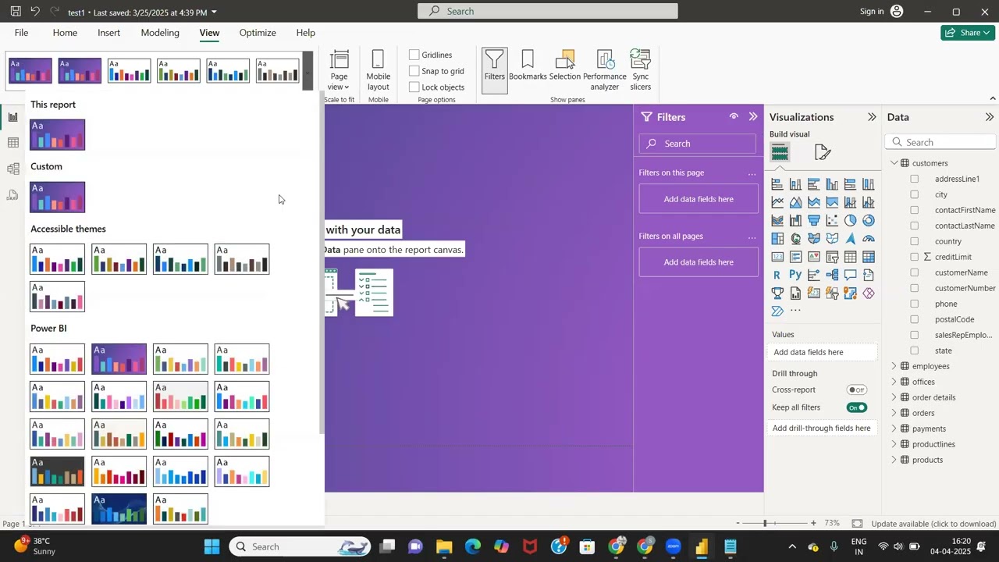999x562 pixels.
Task: Select the decomposition tree visual
Action: click(832, 275)
